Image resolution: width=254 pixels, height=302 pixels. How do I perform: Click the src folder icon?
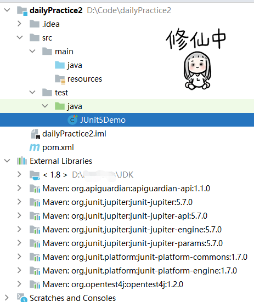35,38
